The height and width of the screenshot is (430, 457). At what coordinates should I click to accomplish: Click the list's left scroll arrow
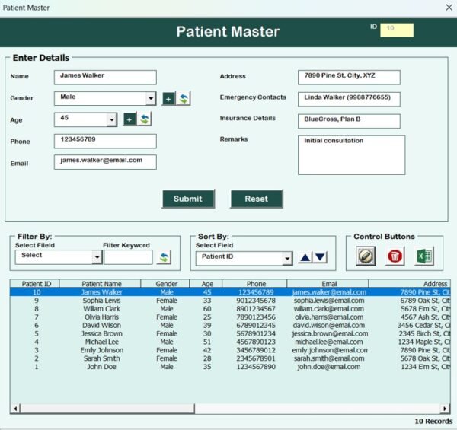(15, 409)
